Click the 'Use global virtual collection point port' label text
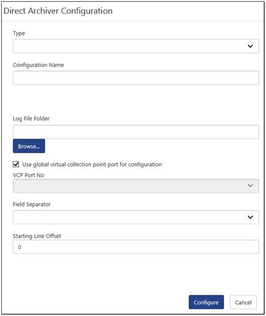Screen dimensions: 266x316 [92, 164]
